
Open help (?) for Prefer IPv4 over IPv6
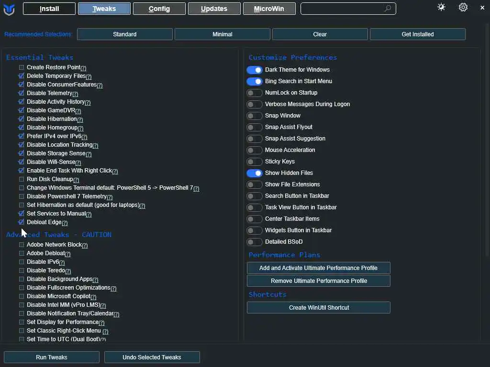[84, 137]
